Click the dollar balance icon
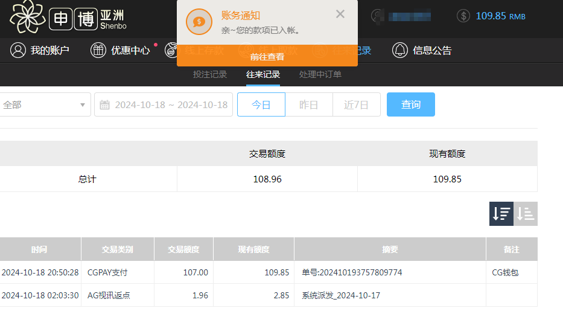 (x=463, y=16)
